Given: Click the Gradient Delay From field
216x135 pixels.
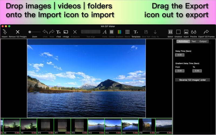Looking at the screenshot, I should tap(180, 71).
